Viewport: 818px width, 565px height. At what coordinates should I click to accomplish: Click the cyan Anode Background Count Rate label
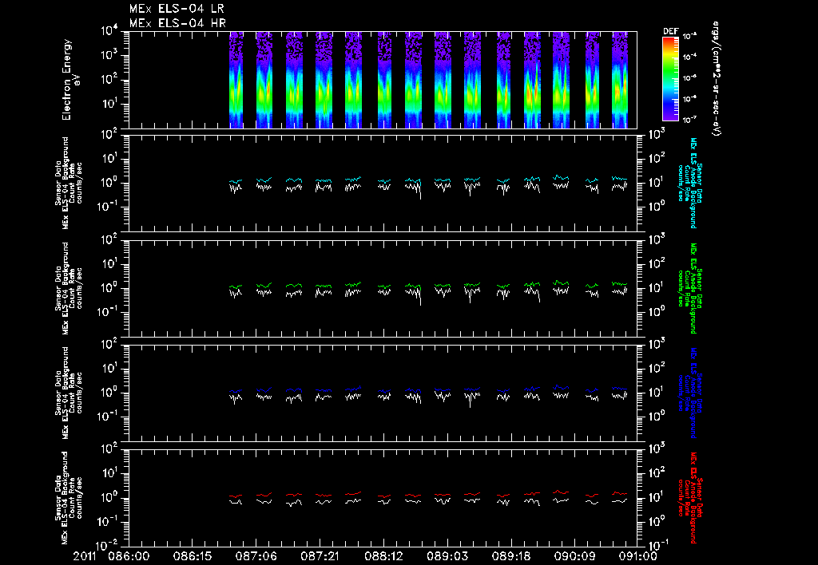pyautogui.click(x=689, y=183)
